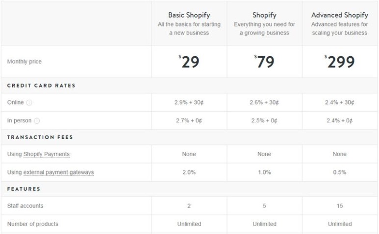Select the Advanced Shopify plan heading
This screenshot has height=234, width=379.
coord(340,15)
